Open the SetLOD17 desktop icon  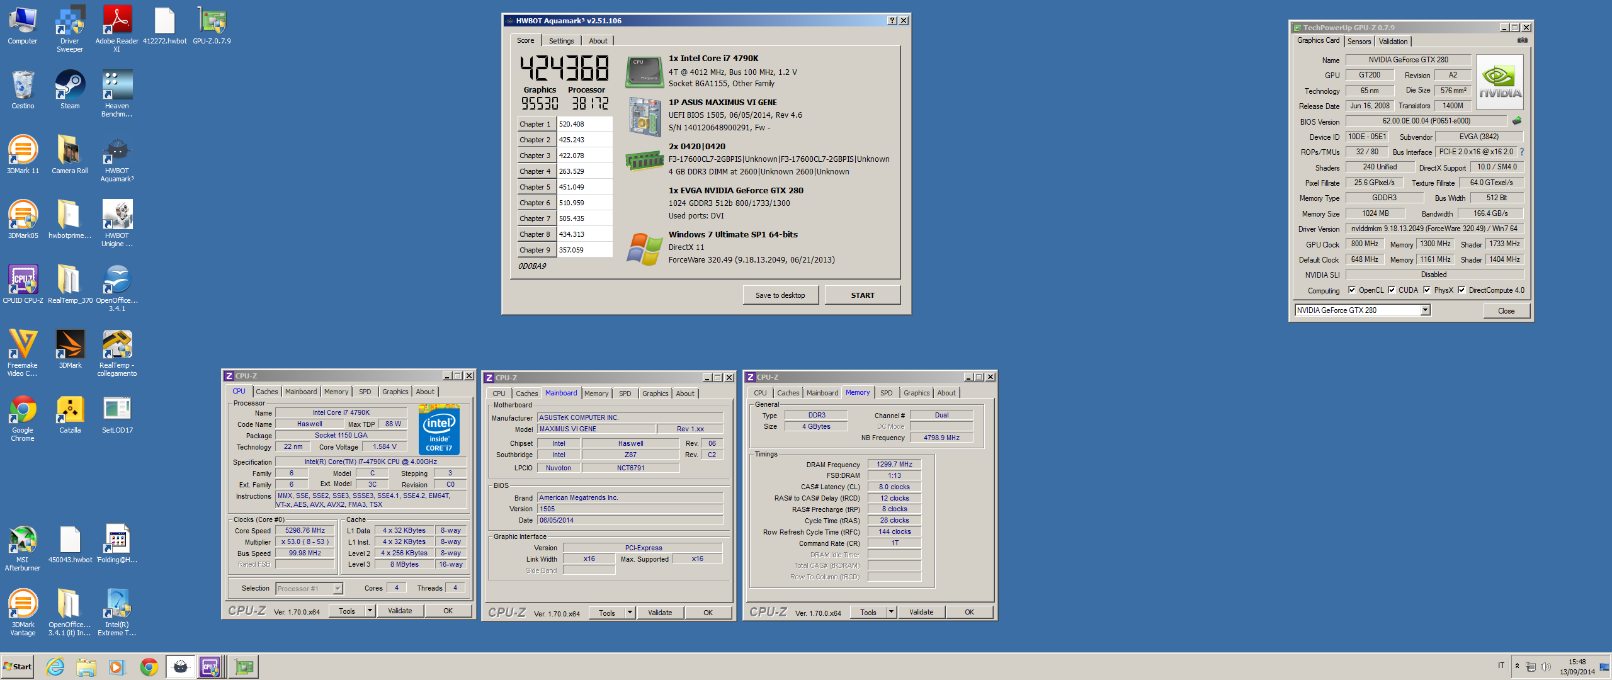(117, 414)
